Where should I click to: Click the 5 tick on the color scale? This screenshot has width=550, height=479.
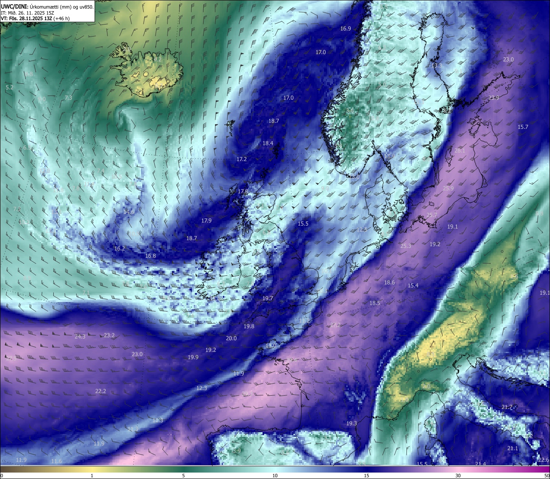click(183, 475)
